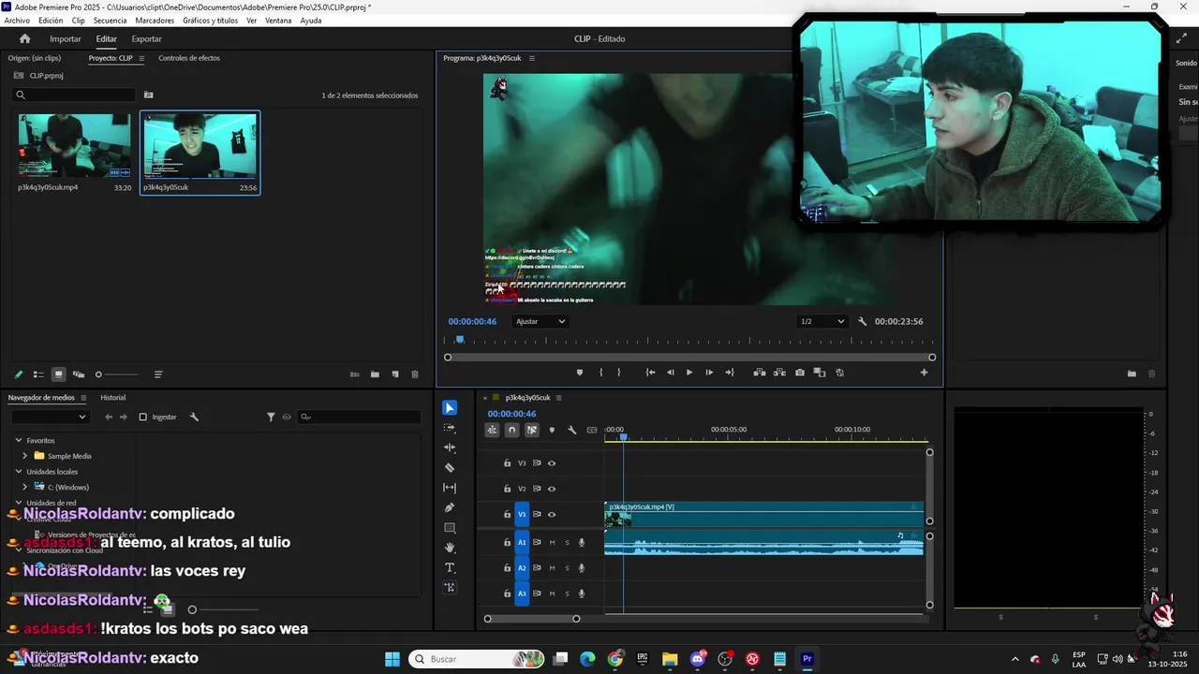Select the p3k4q3y05cuk.mp4 thumbnail in Project panel
Screen dimensions: 1199x674
tap(74, 146)
